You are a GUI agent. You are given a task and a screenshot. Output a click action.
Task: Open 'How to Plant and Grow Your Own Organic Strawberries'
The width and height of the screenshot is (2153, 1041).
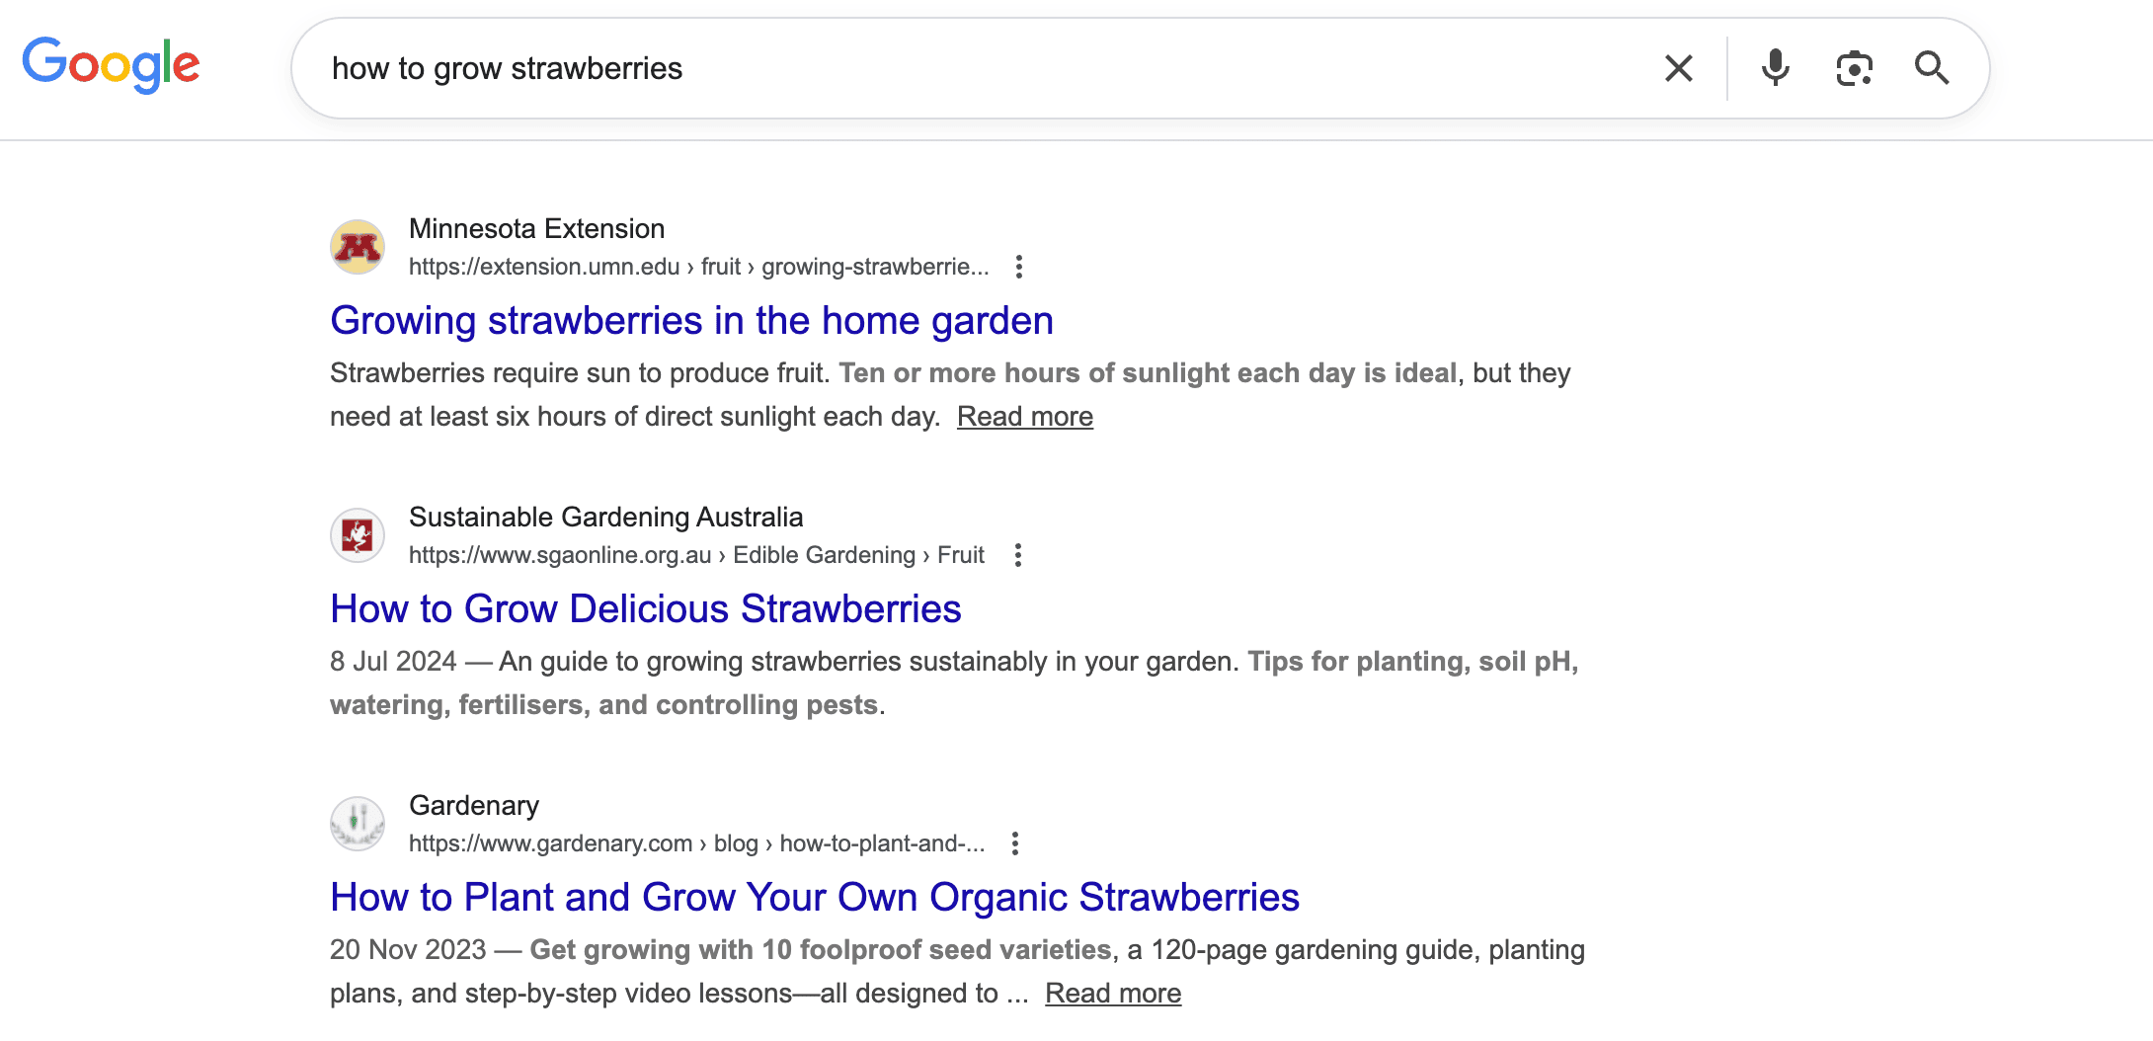click(x=815, y=898)
